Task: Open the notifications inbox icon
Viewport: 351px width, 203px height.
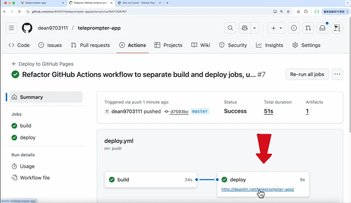Action: pyautogui.click(x=322, y=28)
